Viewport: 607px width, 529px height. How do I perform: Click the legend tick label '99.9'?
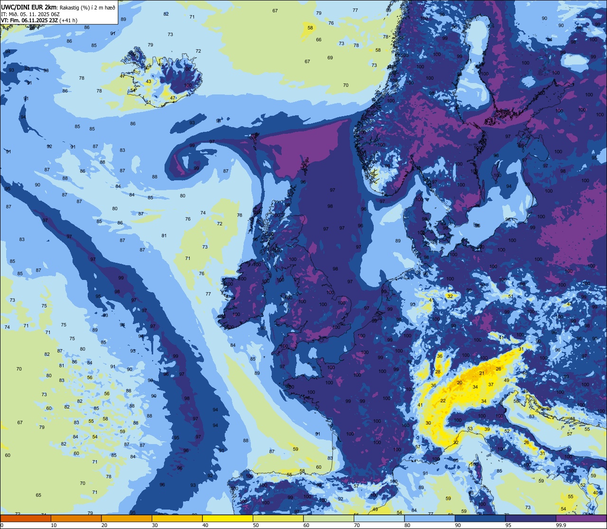(561, 525)
